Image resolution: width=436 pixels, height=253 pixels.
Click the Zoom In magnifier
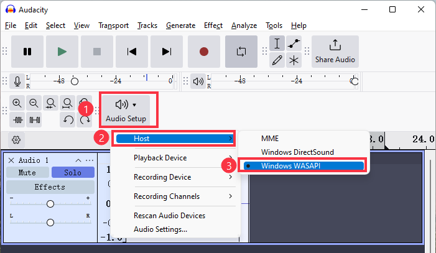(17, 103)
